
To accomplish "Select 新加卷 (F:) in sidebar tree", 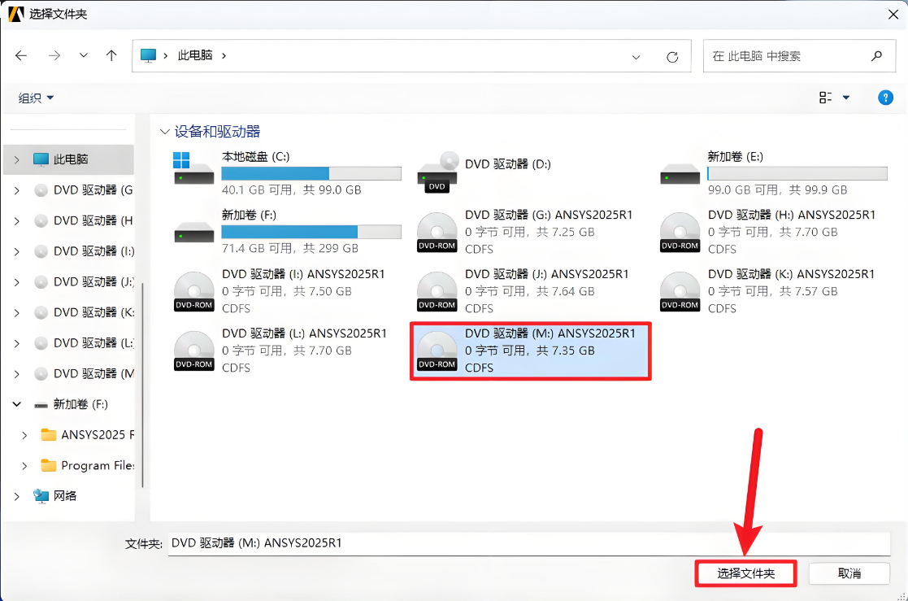I will tap(72, 404).
